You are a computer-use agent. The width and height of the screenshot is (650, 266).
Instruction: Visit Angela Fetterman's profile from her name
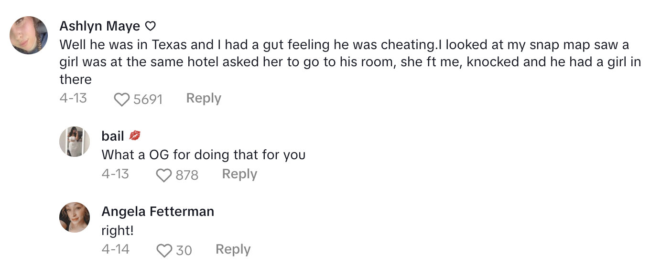click(x=158, y=211)
